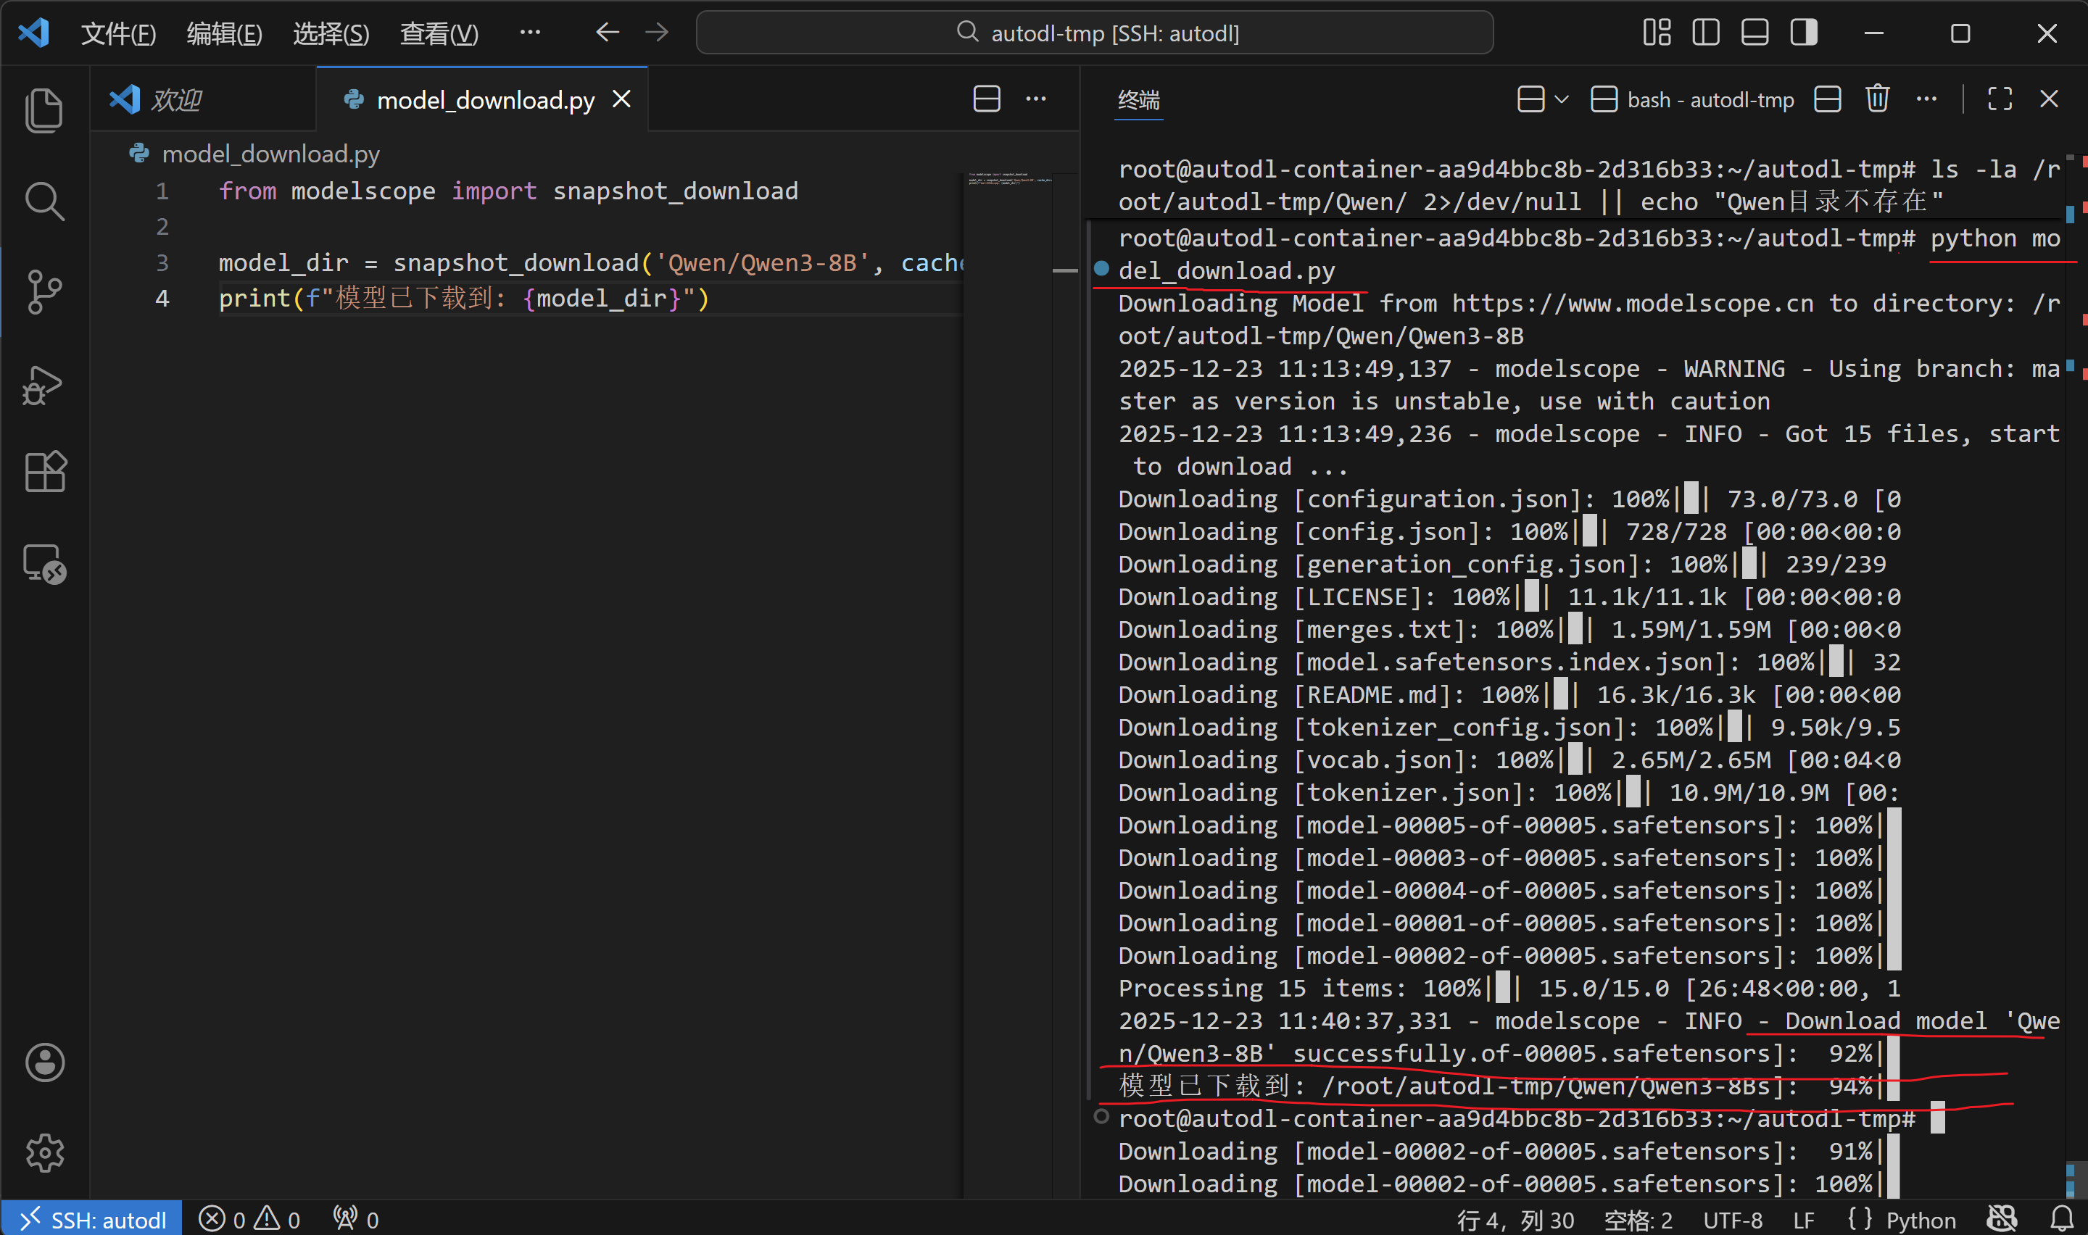This screenshot has width=2088, height=1235.
Task: Toggle primary side bar visibility
Action: [x=1705, y=33]
